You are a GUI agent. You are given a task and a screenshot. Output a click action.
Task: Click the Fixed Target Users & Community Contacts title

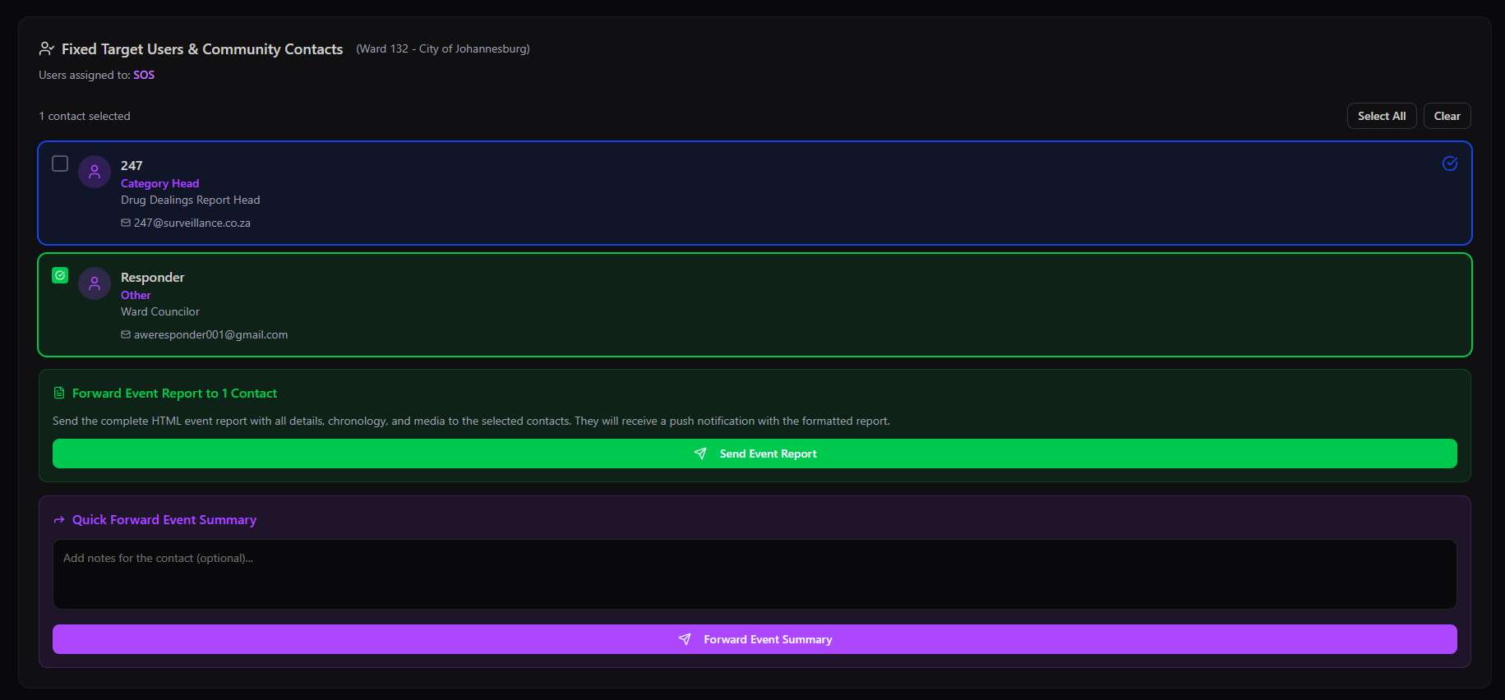(202, 49)
